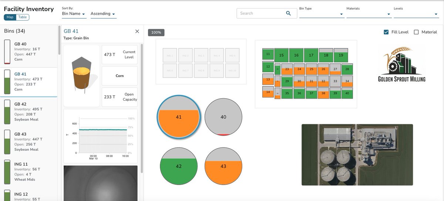The height and width of the screenshot is (201, 444).
Task: Click the aerial facility photo
Action: tap(357, 154)
